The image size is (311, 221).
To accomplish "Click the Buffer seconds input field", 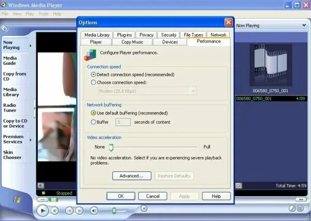I will 123,122.
